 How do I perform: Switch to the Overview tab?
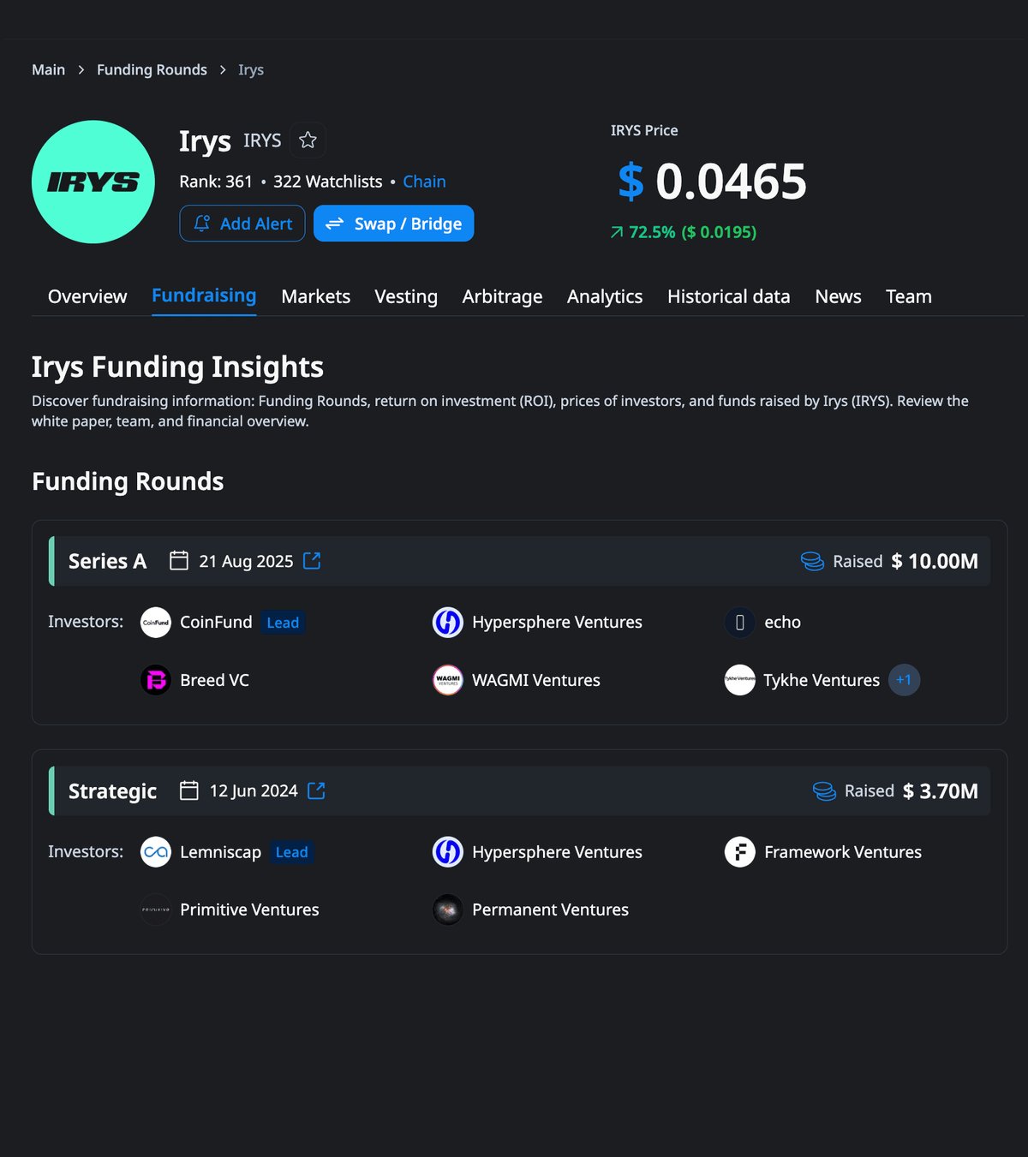[x=87, y=296]
